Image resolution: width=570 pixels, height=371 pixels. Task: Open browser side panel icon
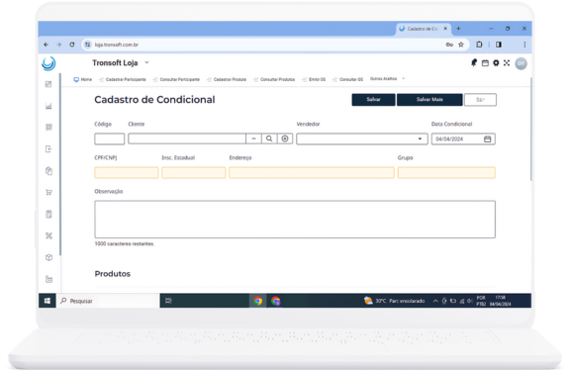pos(499,45)
